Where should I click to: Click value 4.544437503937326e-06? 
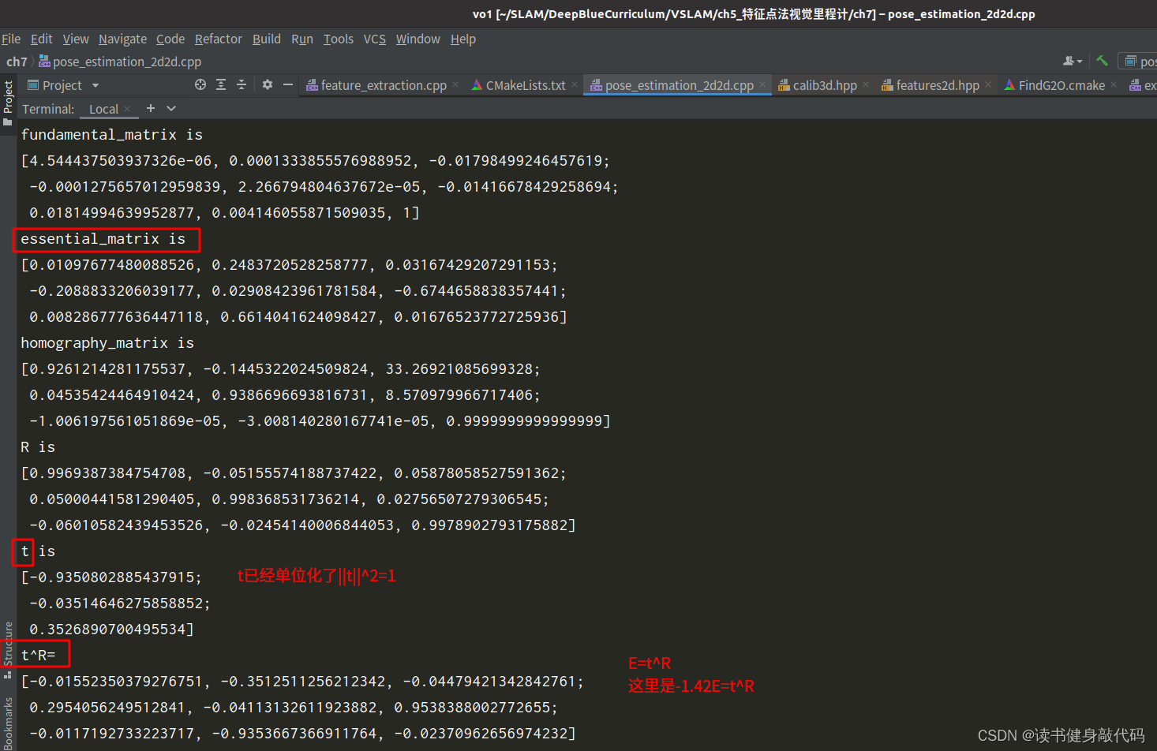pyautogui.click(x=121, y=161)
